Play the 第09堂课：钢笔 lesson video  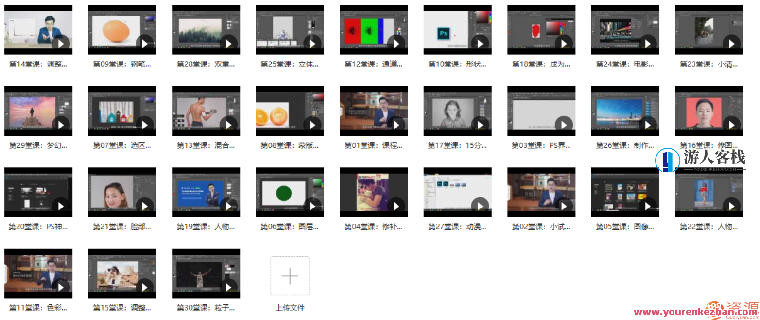(x=144, y=43)
